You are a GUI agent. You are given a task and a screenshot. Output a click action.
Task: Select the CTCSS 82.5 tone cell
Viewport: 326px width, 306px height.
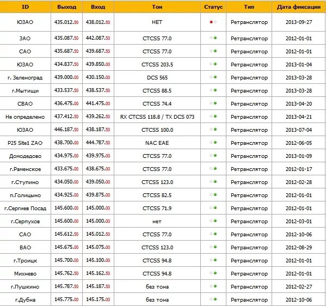click(x=157, y=195)
